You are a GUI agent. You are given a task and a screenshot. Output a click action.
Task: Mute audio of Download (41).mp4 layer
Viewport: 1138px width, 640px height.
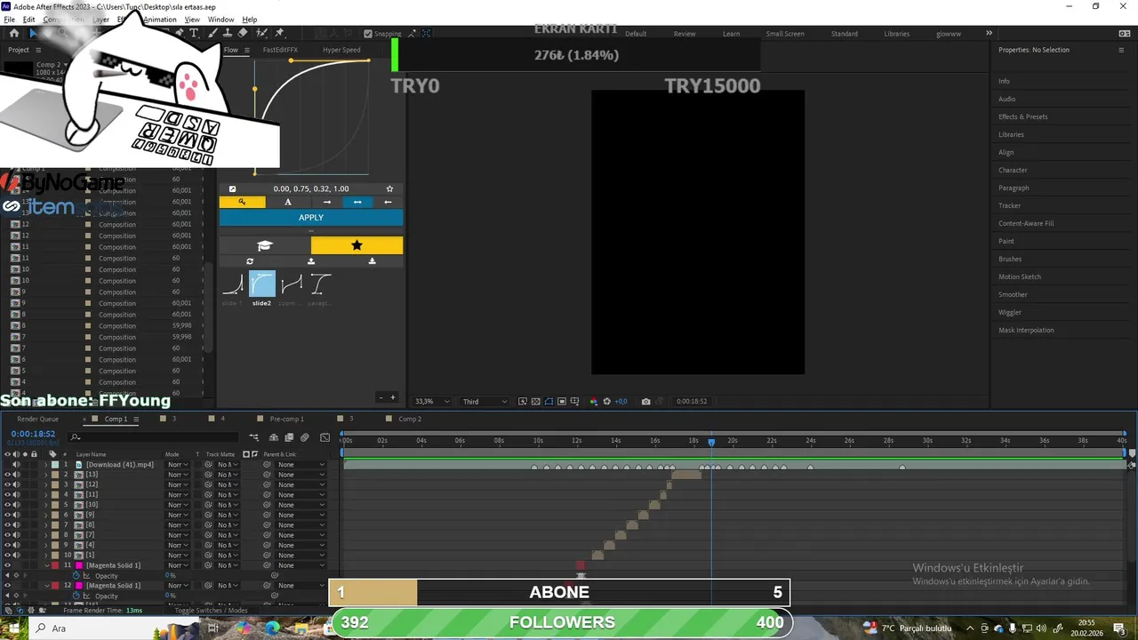tap(16, 464)
